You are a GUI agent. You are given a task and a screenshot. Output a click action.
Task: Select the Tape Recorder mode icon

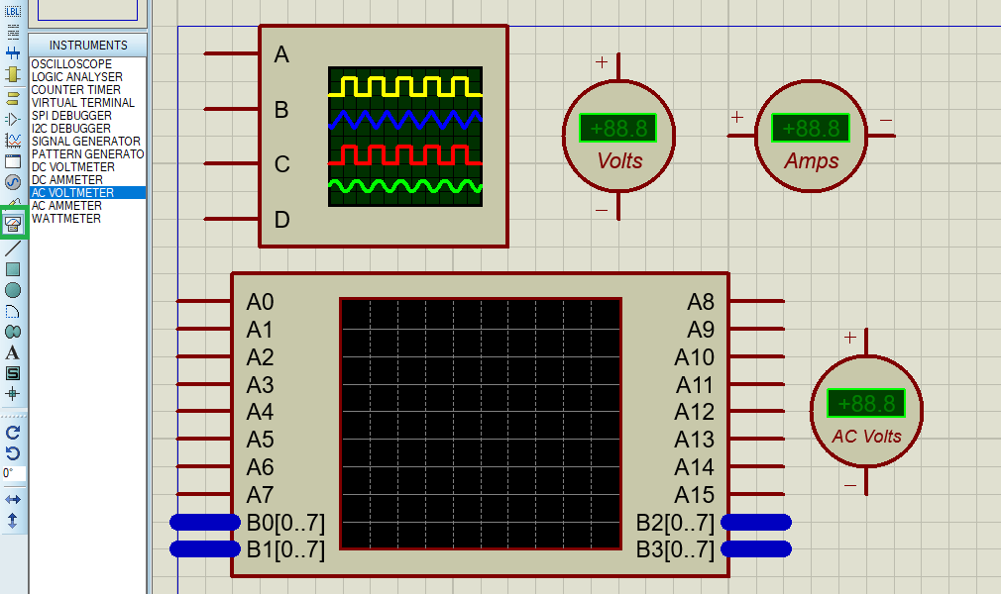pos(13,161)
